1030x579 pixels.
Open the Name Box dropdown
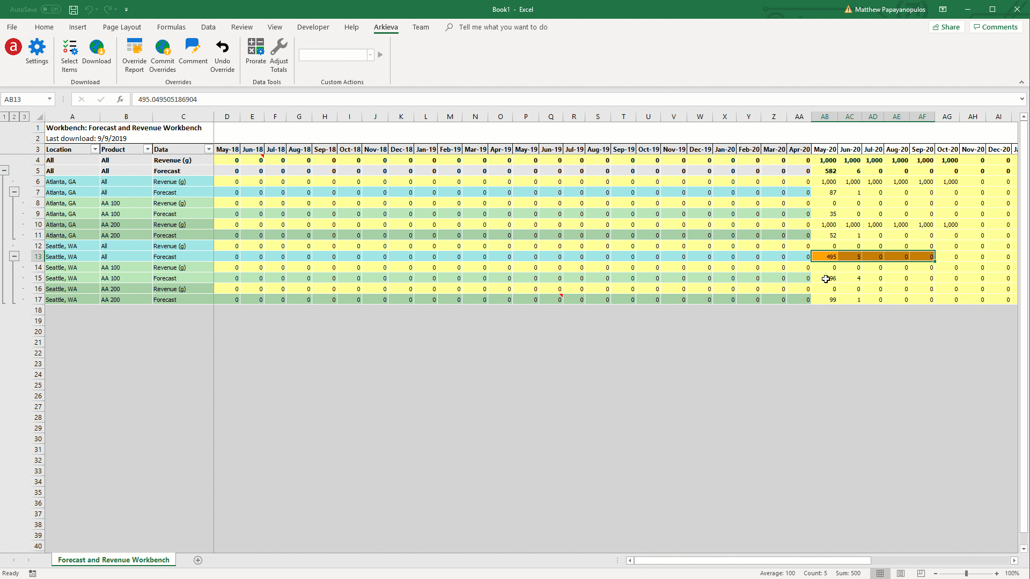[49, 99]
